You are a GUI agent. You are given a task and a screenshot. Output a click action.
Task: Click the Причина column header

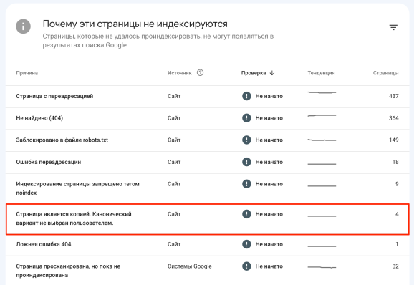pos(27,73)
